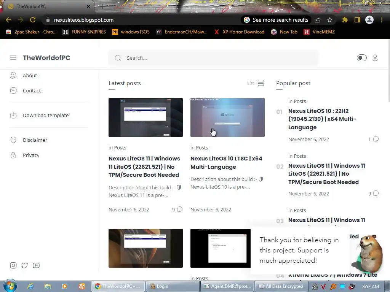Click comment bubble on popular post 01
This screenshot has width=390, height=292.
click(376, 139)
